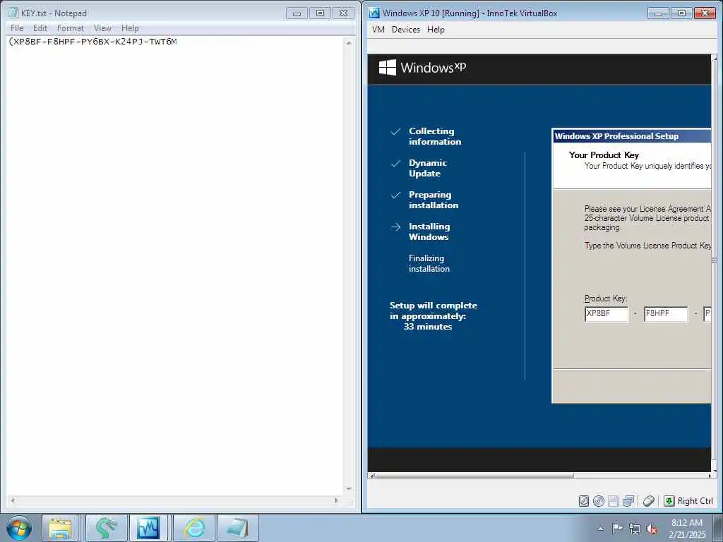The width and height of the screenshot is (723, 542).
Task: Open the VirtualBox Help menu
Action: pos(436,30)
